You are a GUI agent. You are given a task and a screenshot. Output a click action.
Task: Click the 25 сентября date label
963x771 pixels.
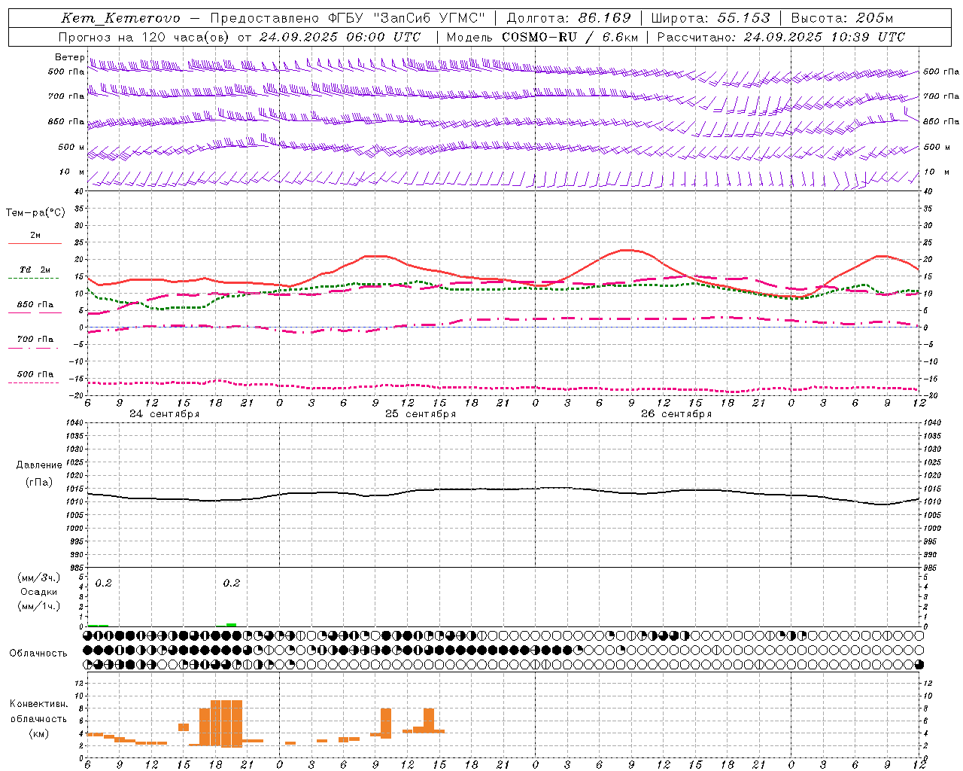420,414
